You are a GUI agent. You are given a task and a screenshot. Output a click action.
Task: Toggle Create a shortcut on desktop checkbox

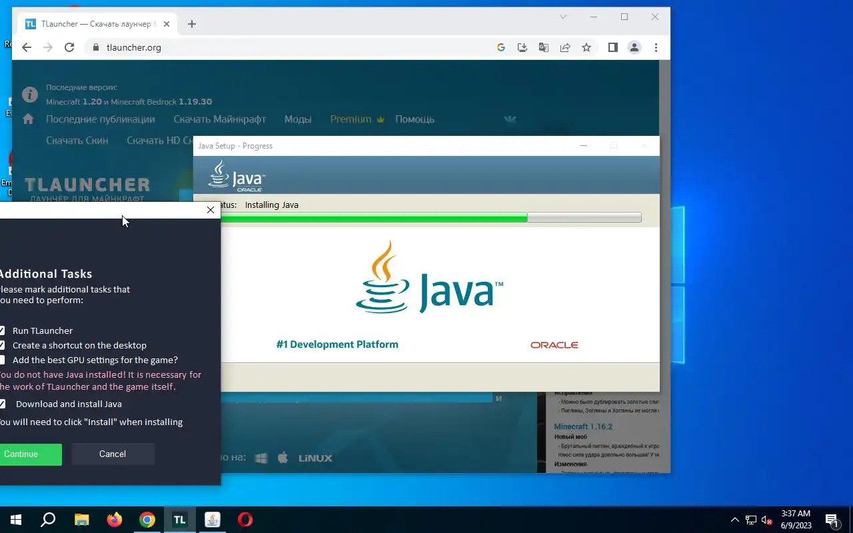click(1, 345)
